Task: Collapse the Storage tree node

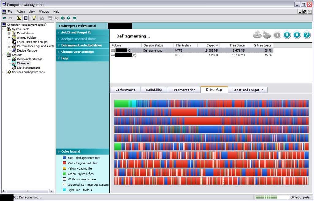Action: point(4,55)
